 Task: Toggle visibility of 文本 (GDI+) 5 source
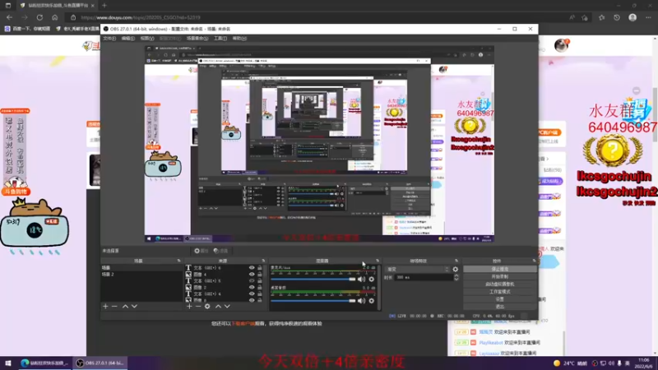(252, 280)
